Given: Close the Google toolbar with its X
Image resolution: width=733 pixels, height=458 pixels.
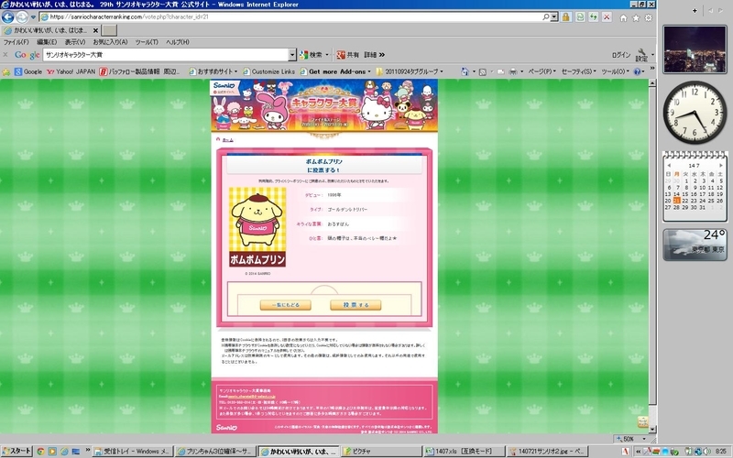Looking at the screenshot, I should pos(5,55).
